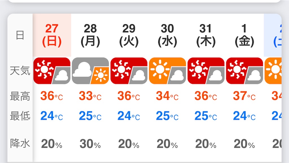Tap the weather icon for Friday the 1st
The height and width of the screenshot is (163, 289).
[x=244, y=71]
